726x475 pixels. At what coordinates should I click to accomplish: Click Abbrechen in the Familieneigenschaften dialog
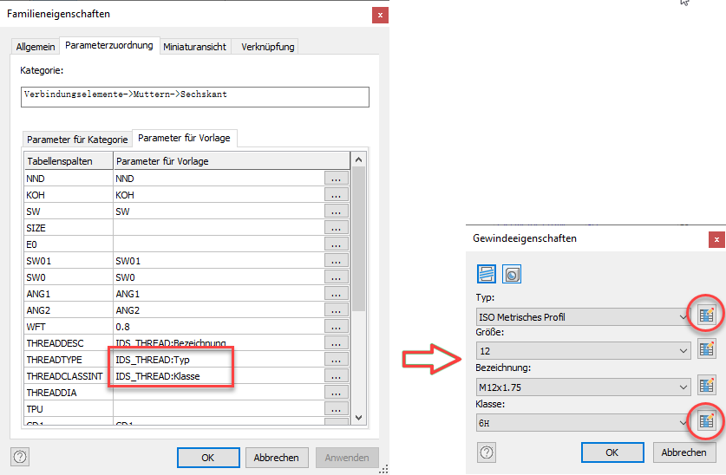coord(277,458)
